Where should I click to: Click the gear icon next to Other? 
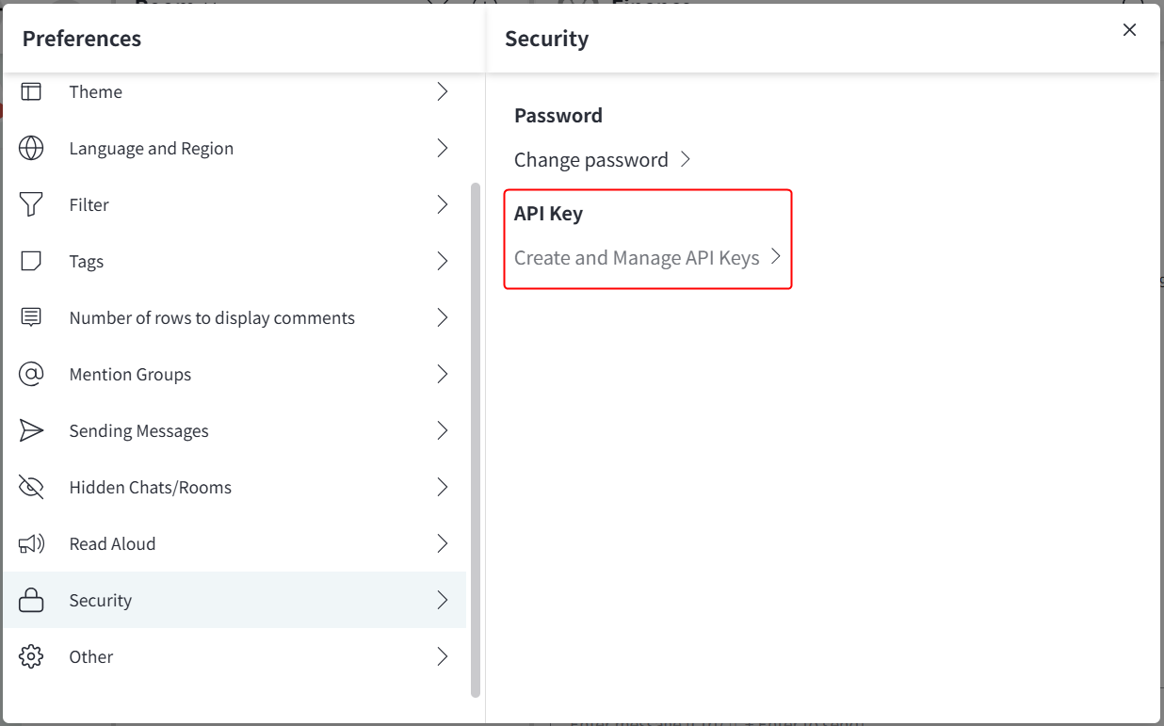(x=31, y=656)
